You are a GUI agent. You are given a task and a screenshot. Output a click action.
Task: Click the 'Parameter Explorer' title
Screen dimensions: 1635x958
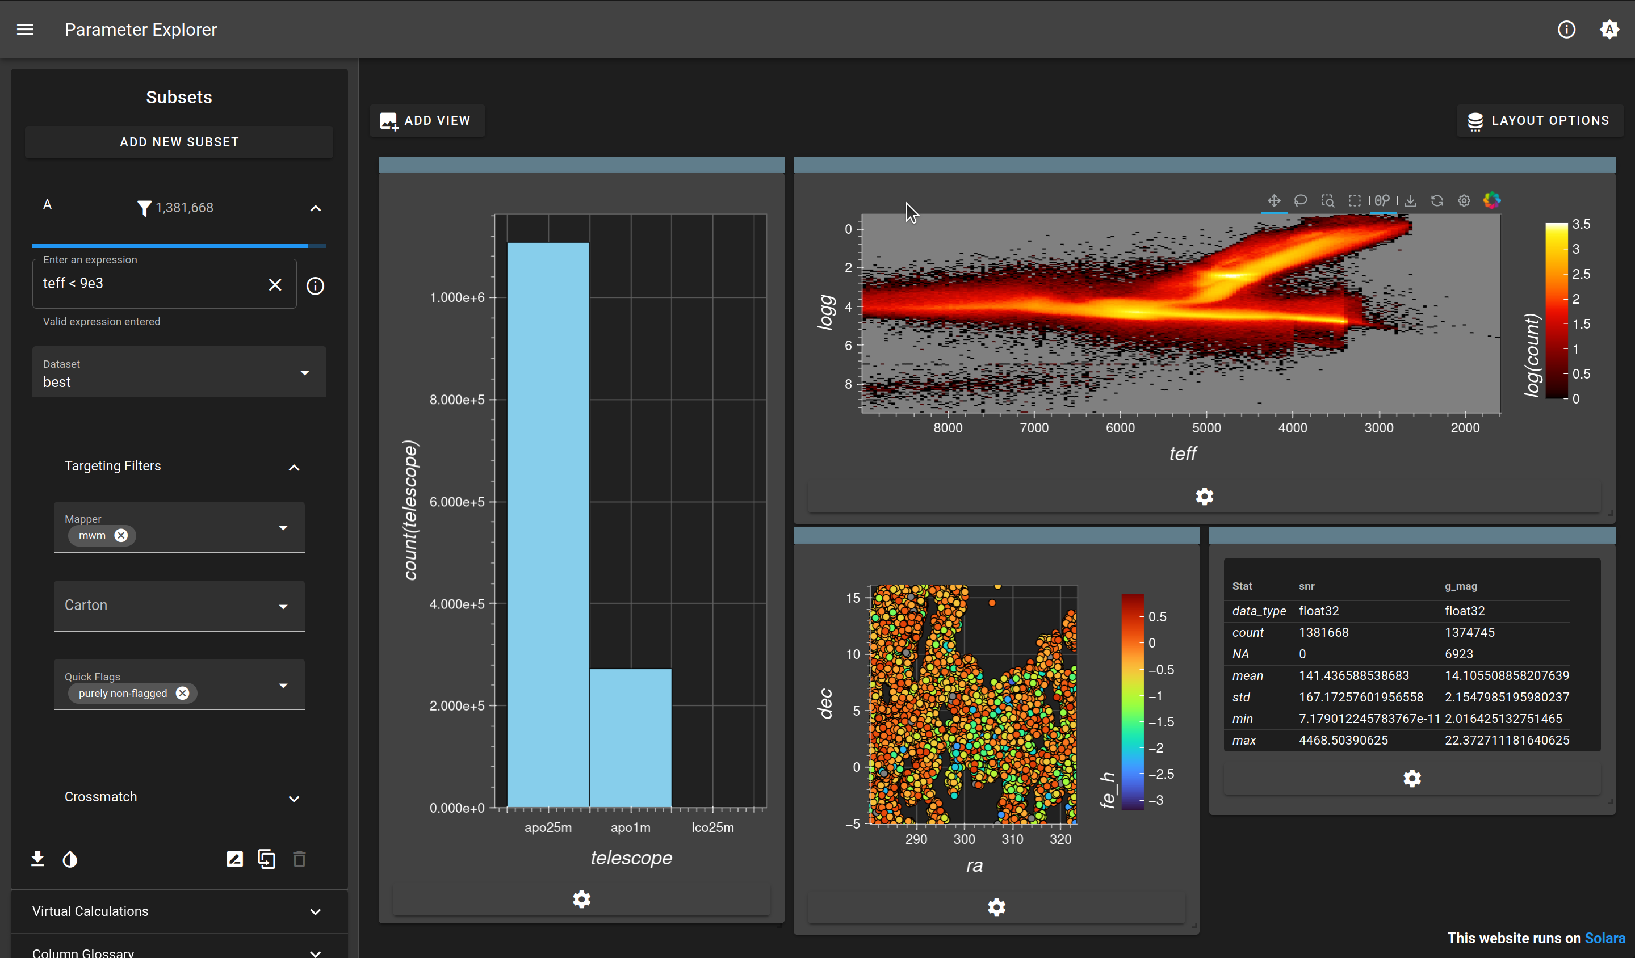[141, 30]
